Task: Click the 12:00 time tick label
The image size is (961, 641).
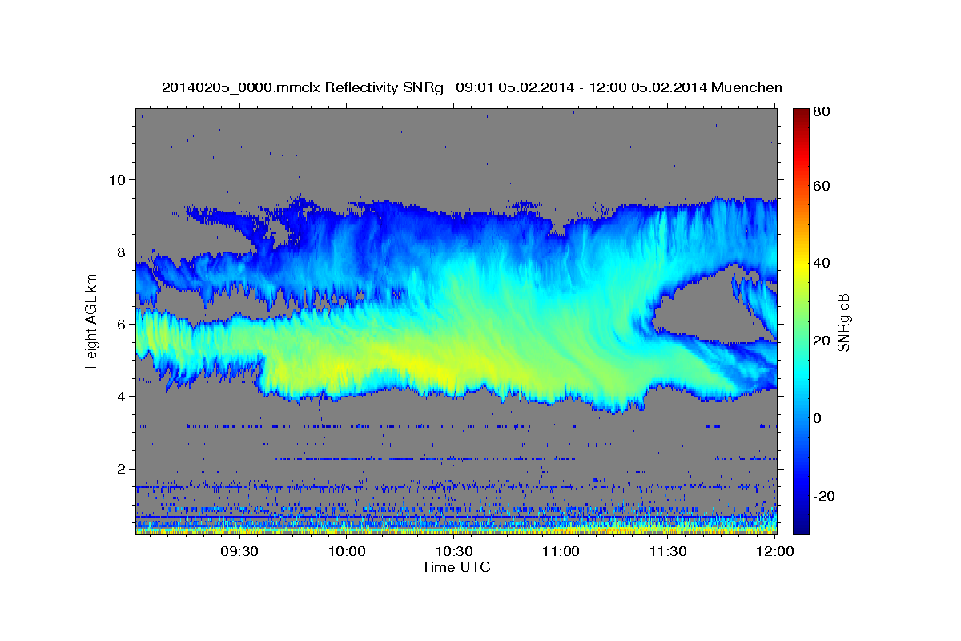Action: (x=774, y=551)
